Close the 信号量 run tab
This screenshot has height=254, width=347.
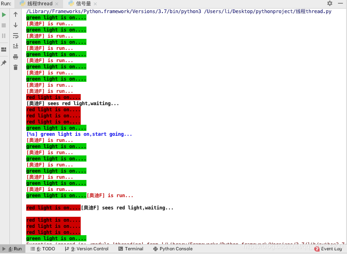[x=95, y=4]
